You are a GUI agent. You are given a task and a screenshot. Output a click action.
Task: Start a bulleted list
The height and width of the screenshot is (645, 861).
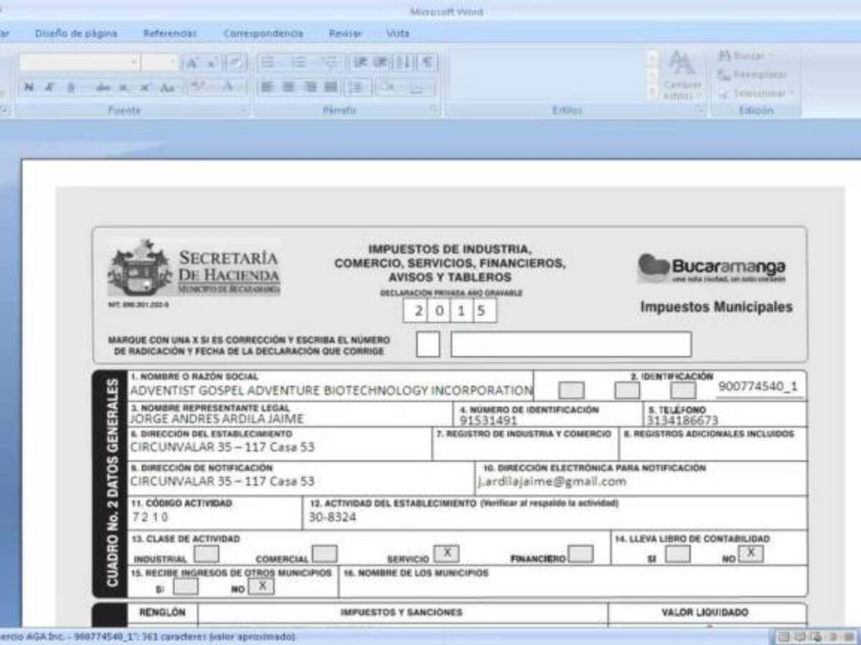point(267,63)
